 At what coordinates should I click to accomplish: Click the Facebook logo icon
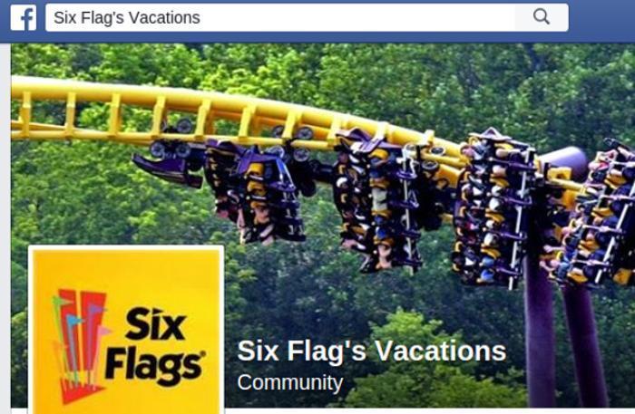pyautogui.click(x=23, y=18)
